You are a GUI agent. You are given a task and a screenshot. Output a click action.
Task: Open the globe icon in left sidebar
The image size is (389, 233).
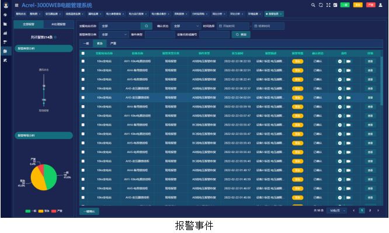[5, 15]
